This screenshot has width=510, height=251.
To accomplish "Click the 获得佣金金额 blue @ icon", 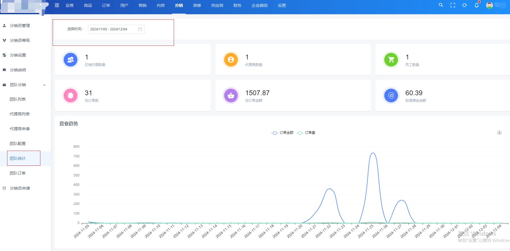I will [x=391, y=96].
